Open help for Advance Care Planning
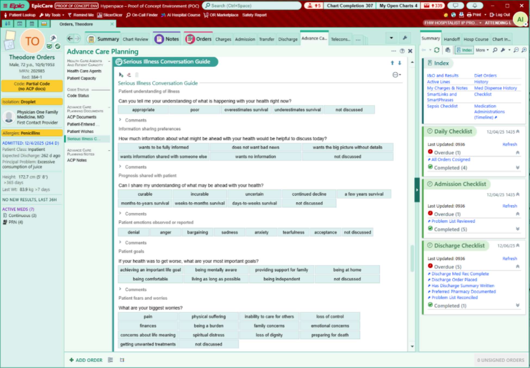530x368 pixels. [x=402, y=51]
